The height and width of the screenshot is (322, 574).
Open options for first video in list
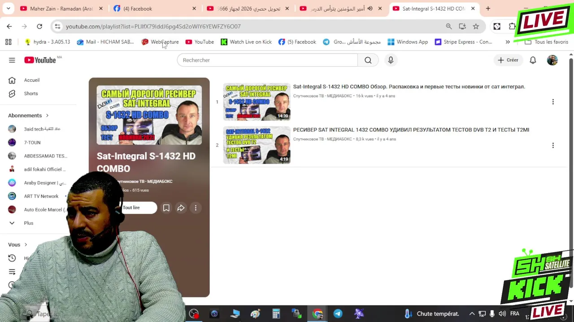(x=553, y=102)
